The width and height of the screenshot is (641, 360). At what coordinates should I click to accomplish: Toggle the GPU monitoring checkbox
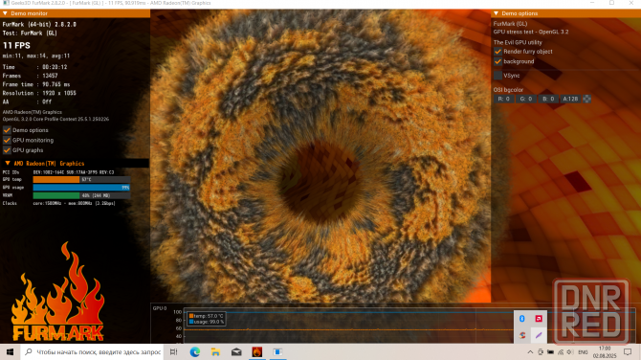7,140
